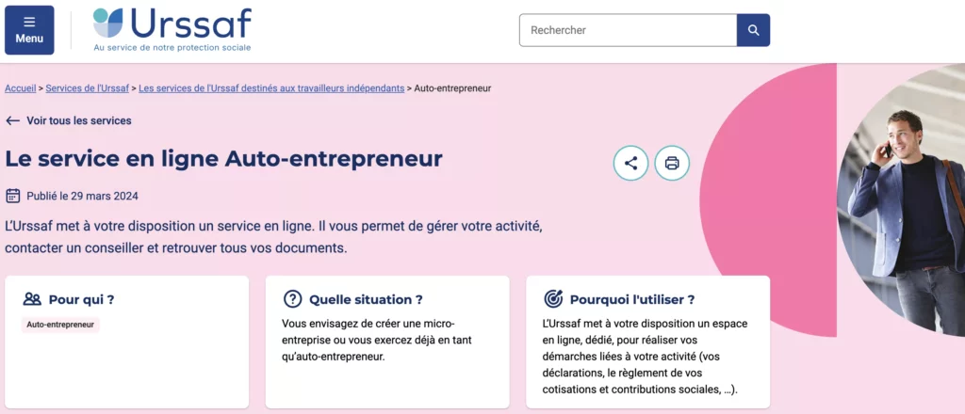Viewport: 965px width, 414px height.
Task: Click the Pour qui people icon
Action: coord(32,299)
